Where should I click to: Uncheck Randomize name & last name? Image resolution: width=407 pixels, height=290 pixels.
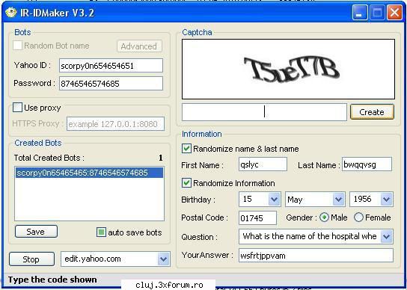coord(186,149)
